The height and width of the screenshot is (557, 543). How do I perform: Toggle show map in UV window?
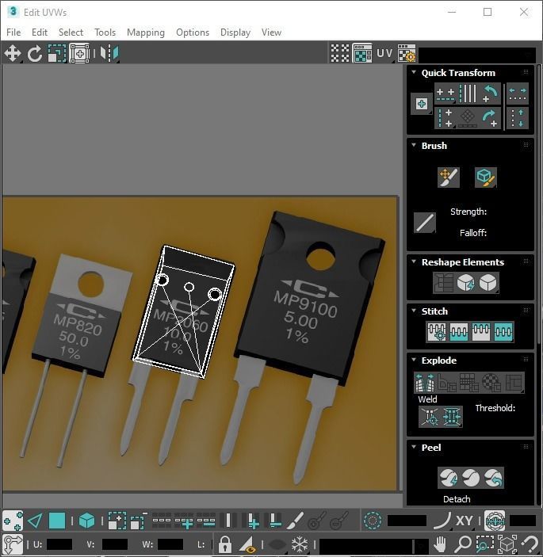point(362,54)
